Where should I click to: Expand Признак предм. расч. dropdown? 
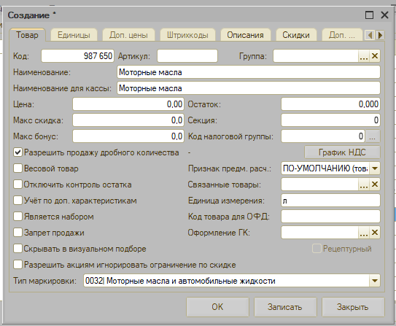pyautogui.click(x=375, y=168)
